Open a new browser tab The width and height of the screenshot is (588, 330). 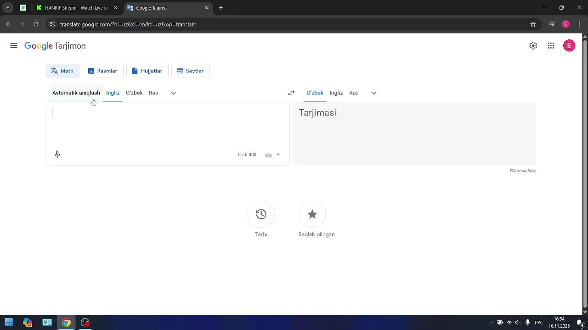(221, 8)
